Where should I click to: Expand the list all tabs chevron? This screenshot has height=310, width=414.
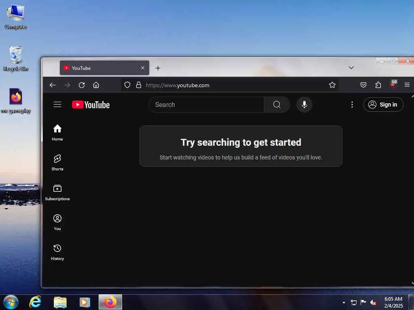[351, 67]
